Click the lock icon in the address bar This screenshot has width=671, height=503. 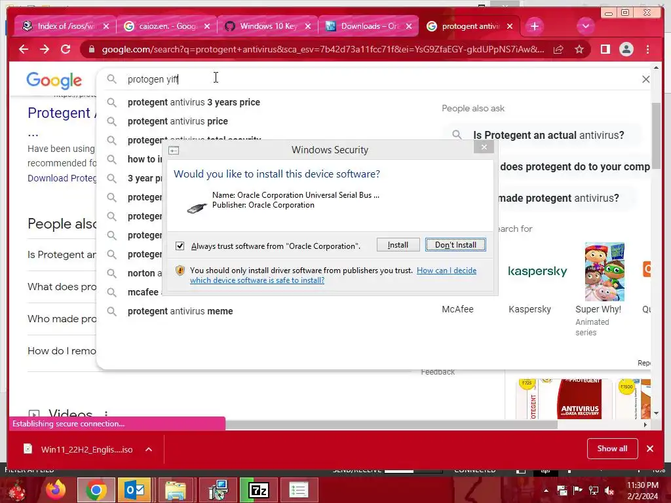point(92,50)
